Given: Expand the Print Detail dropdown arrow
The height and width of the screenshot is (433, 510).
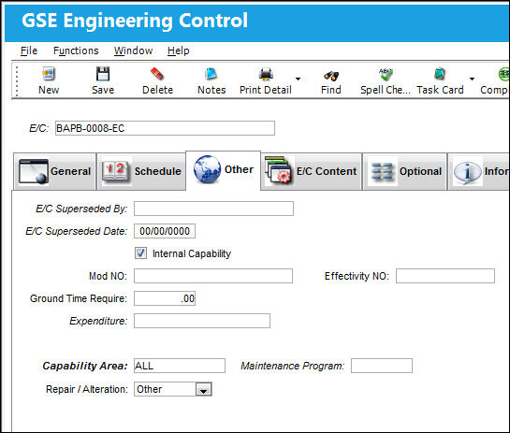Looking at the screenshot, I should tap(298, 79).
